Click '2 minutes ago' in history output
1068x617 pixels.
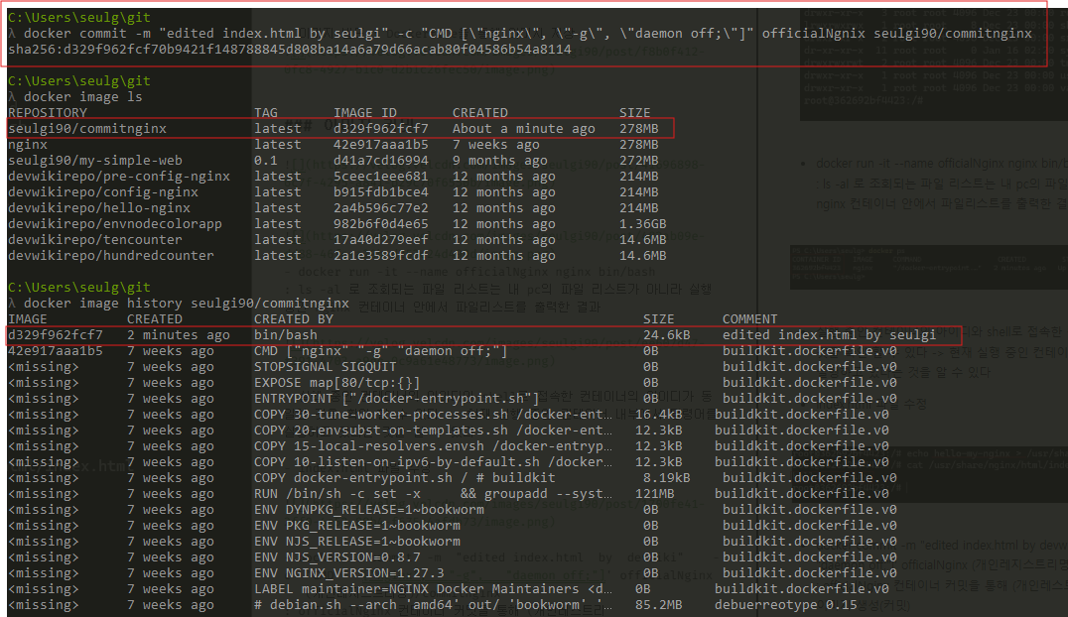[x=179, y=335]
